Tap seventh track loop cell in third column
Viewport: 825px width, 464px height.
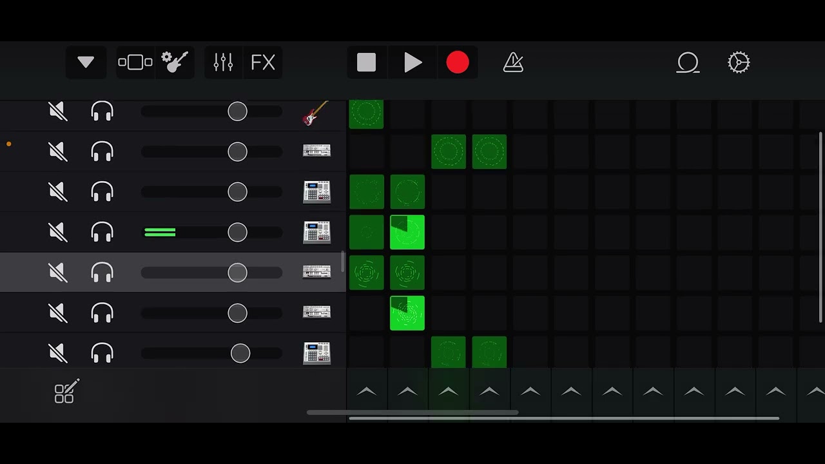pyautogui.click(x=448, y=353)
